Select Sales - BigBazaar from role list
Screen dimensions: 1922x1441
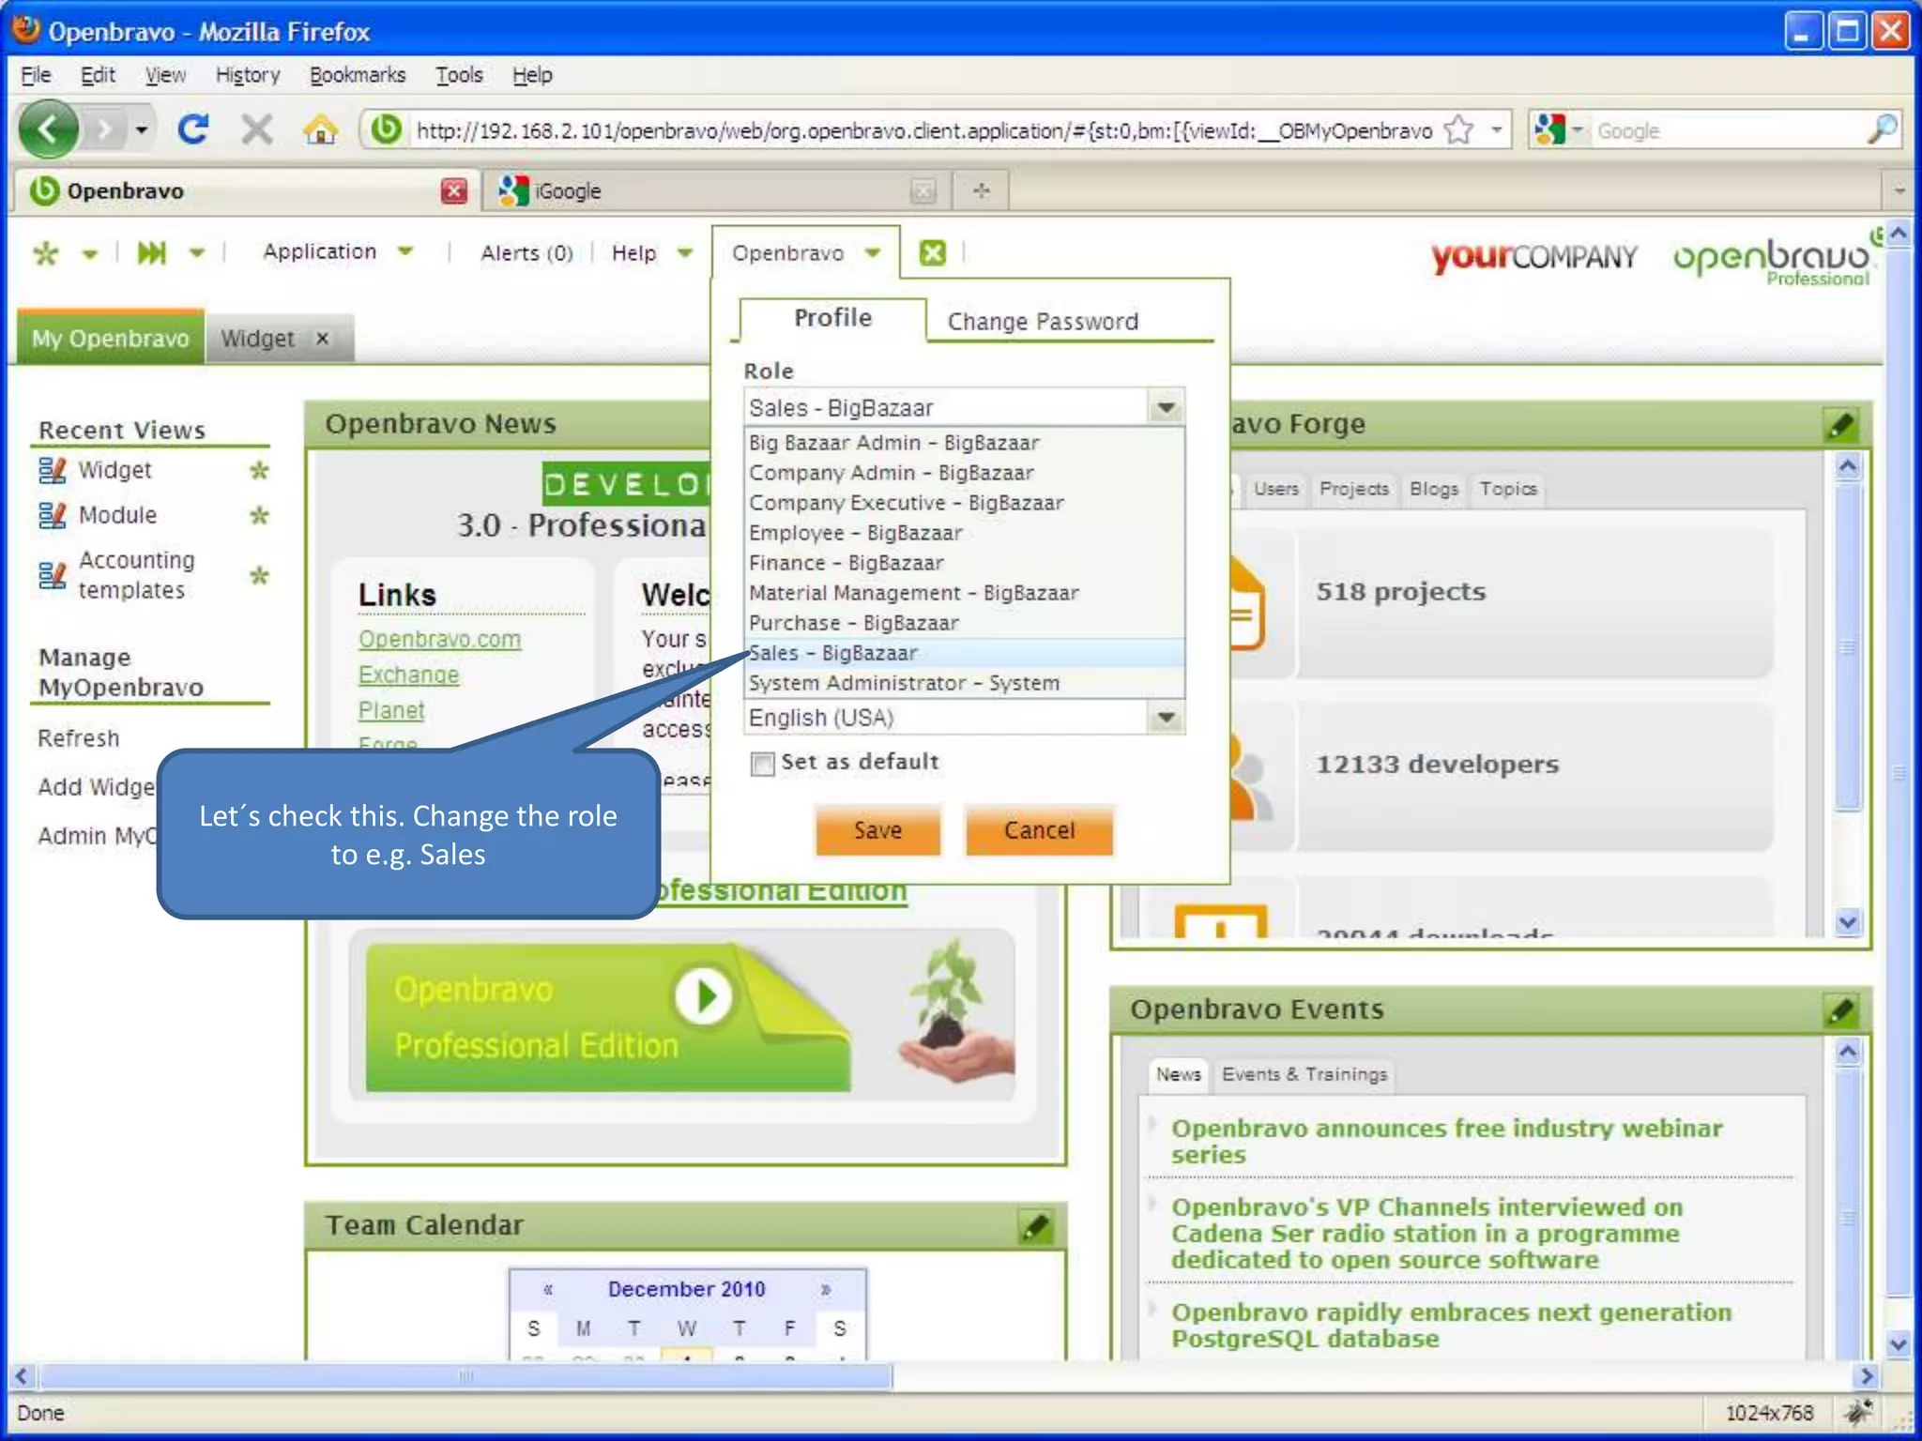point(966,653)
